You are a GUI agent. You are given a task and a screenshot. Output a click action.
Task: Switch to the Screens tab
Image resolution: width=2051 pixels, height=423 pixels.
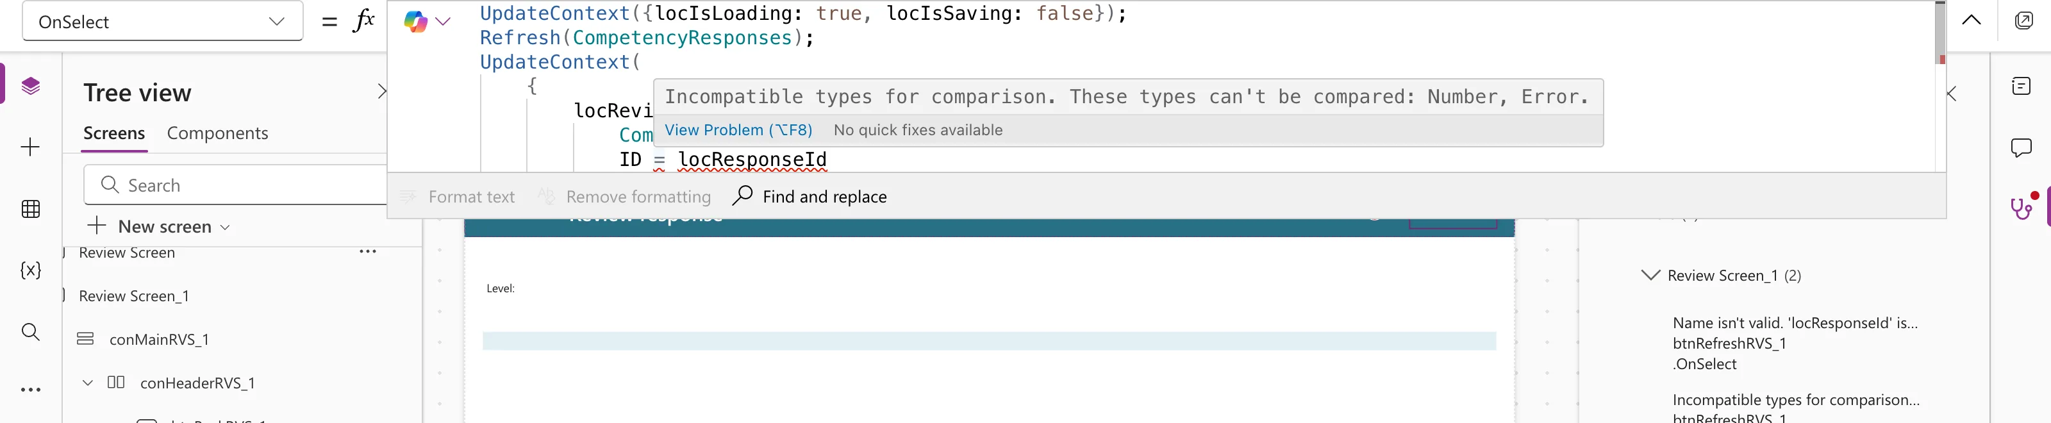[x=114, y=133]
